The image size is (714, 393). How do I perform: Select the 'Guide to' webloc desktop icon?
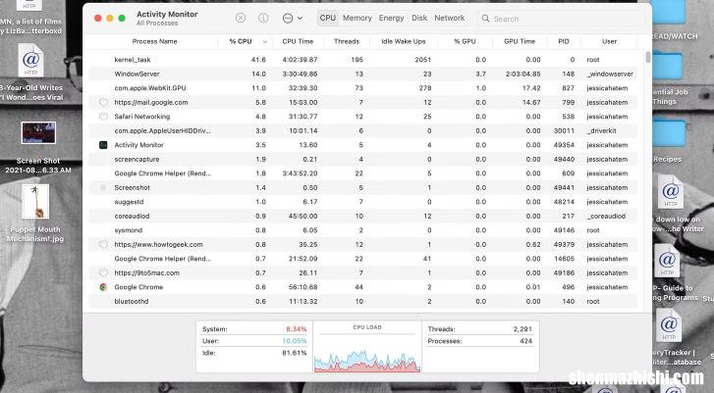pos(668,261)
